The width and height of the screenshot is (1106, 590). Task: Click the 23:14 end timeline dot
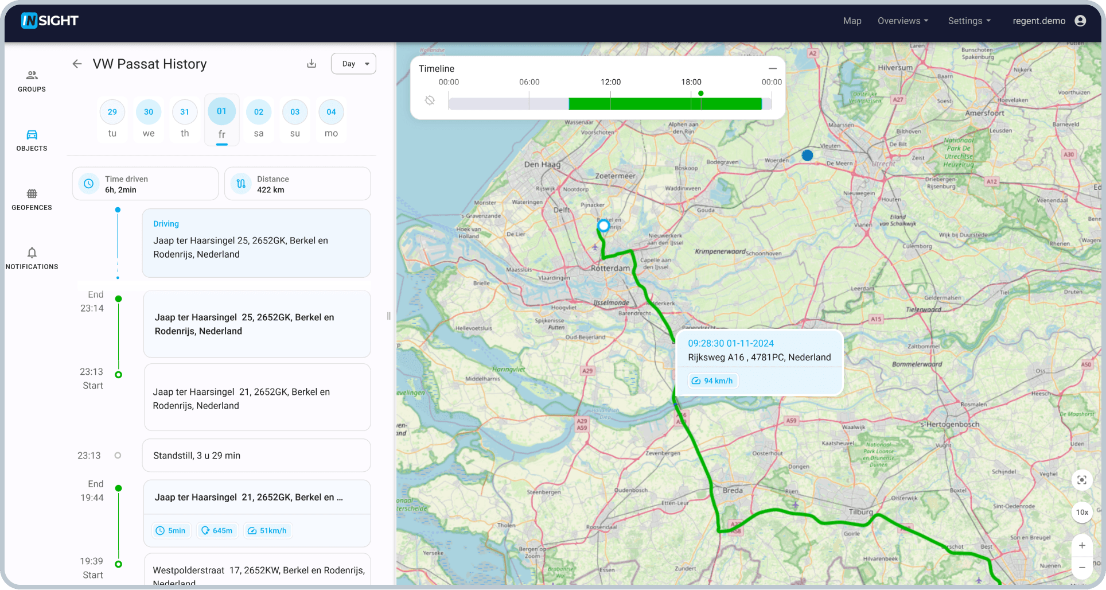tap(118, 299)
